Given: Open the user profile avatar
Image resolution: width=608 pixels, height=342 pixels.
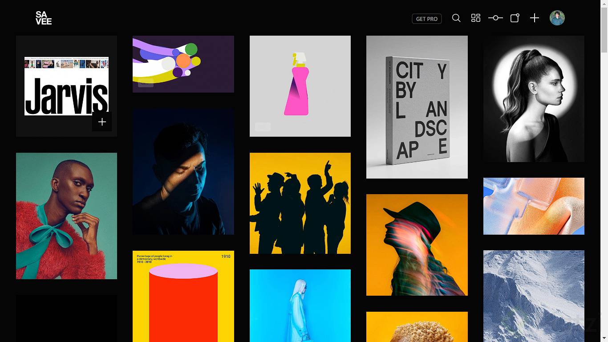Looking at the screenshot, I should [x=557, y=18].
